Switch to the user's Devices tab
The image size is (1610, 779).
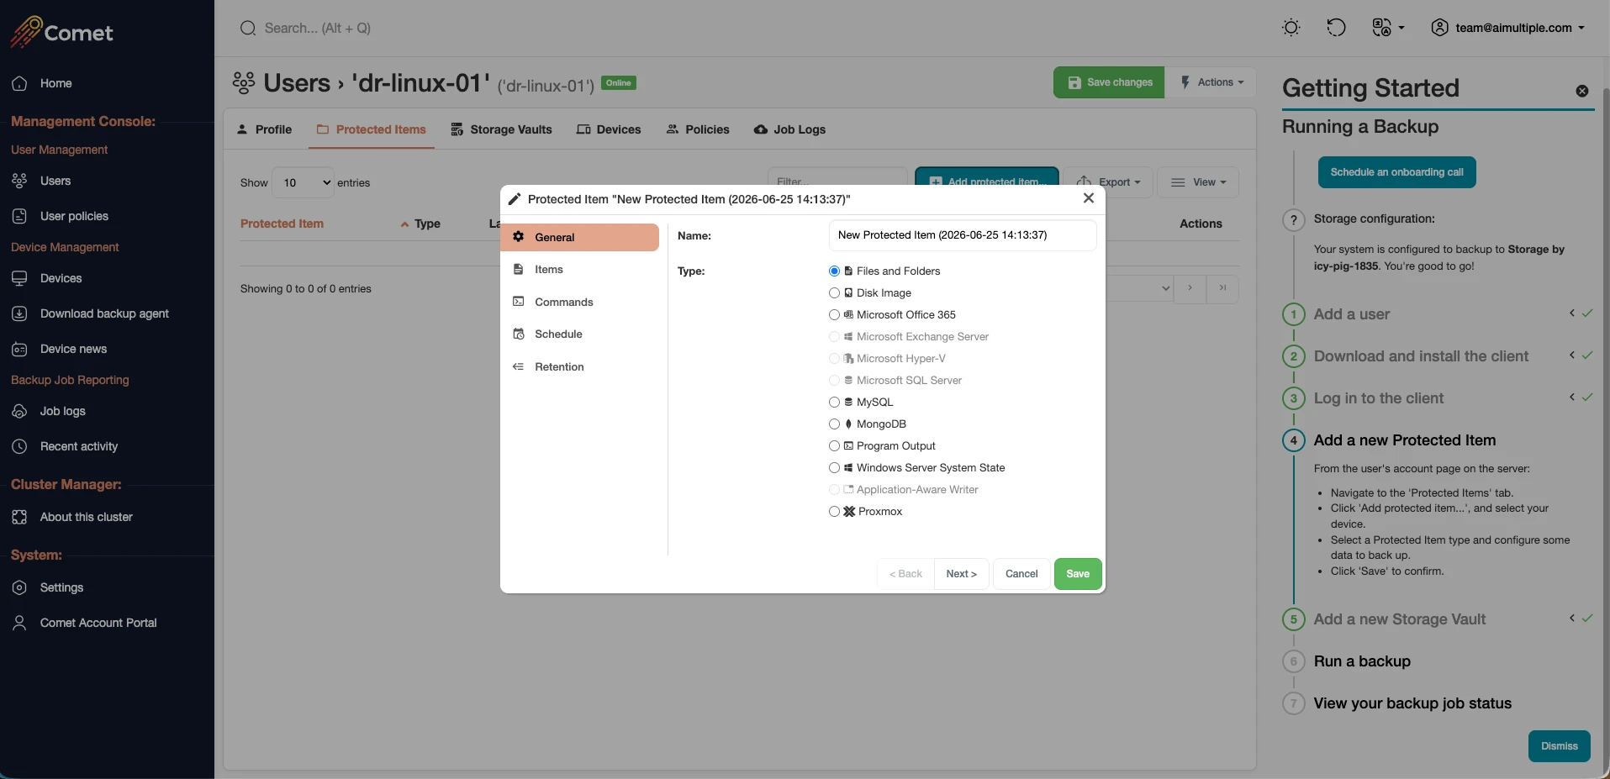(x=609, y=129)
